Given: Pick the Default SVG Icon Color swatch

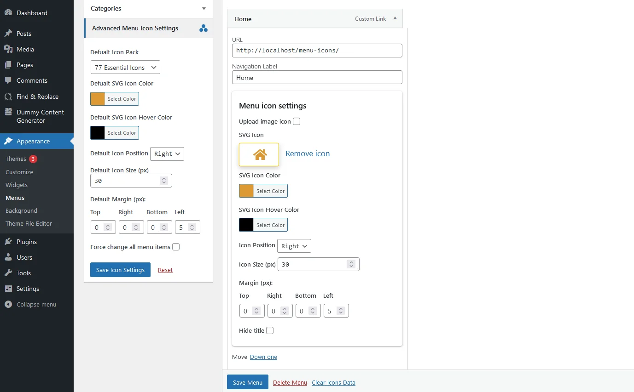Looking at the screenshot, I should [98, 99].
